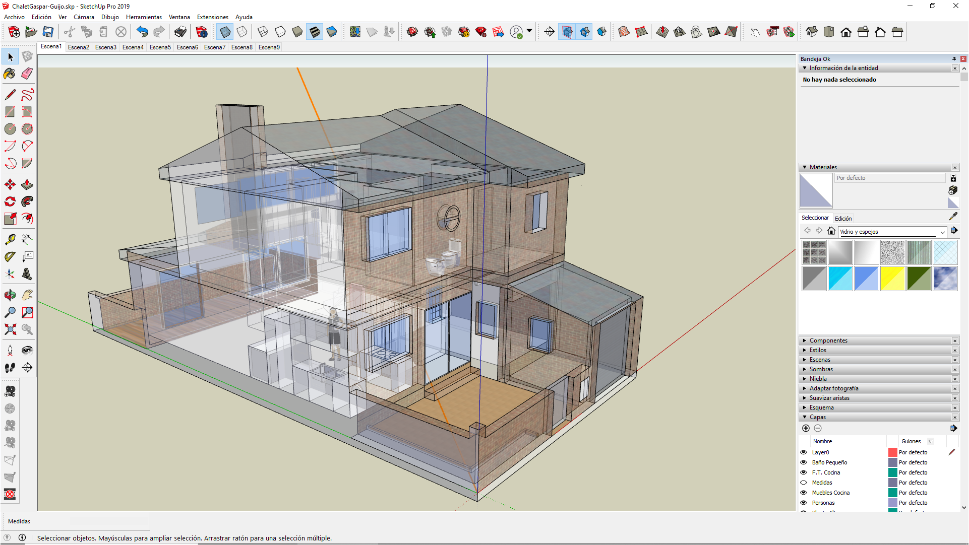Viewport: 969px width, 545px height.
Task: Choose the Tape Measure tool
Action: tap(10, 239)
